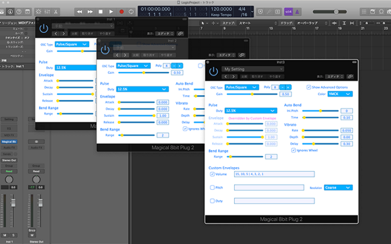Rewind the transport
391x244 pixels.
coord(79,12)
